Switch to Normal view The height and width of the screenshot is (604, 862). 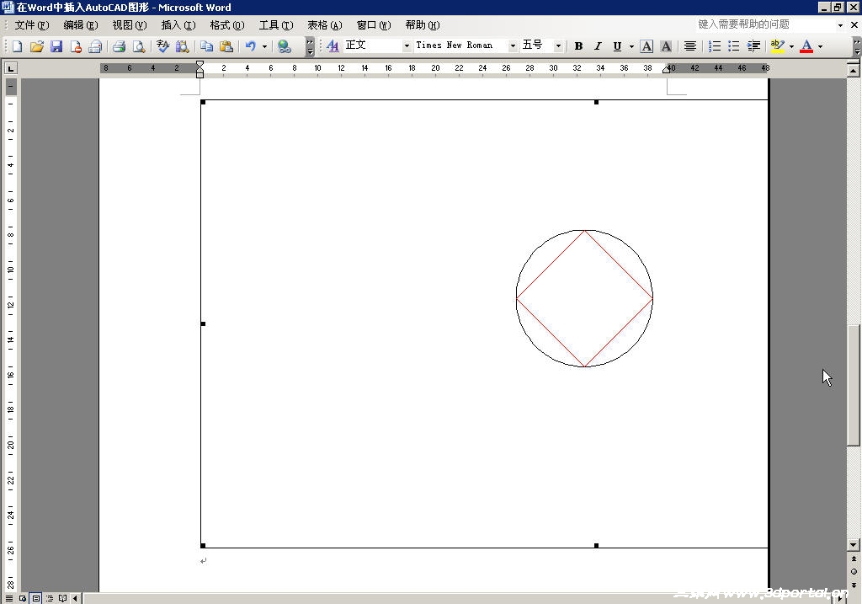click(9, 598)
